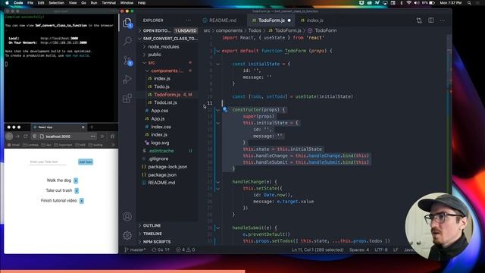Delete the Walk the dog todo
485x273 pixels.
(76, 180)
